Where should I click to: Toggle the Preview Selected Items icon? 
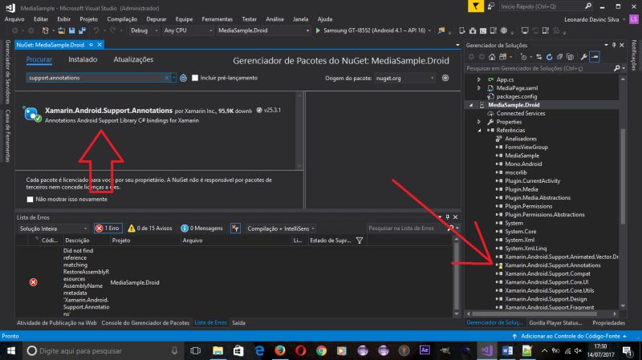pos(595,57)
